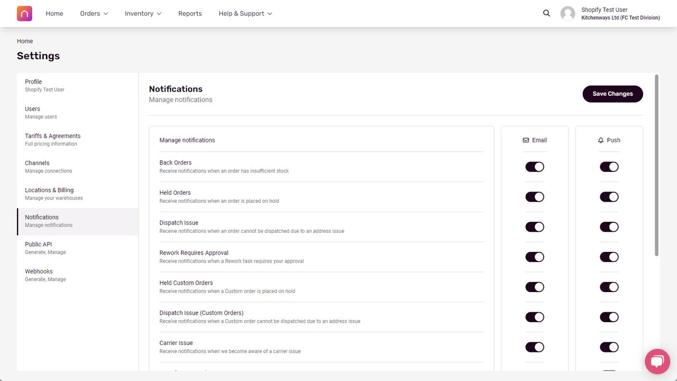Toggle Push notifications for Rework Requires Approval
677x381 pixels.
coord(609,257)
